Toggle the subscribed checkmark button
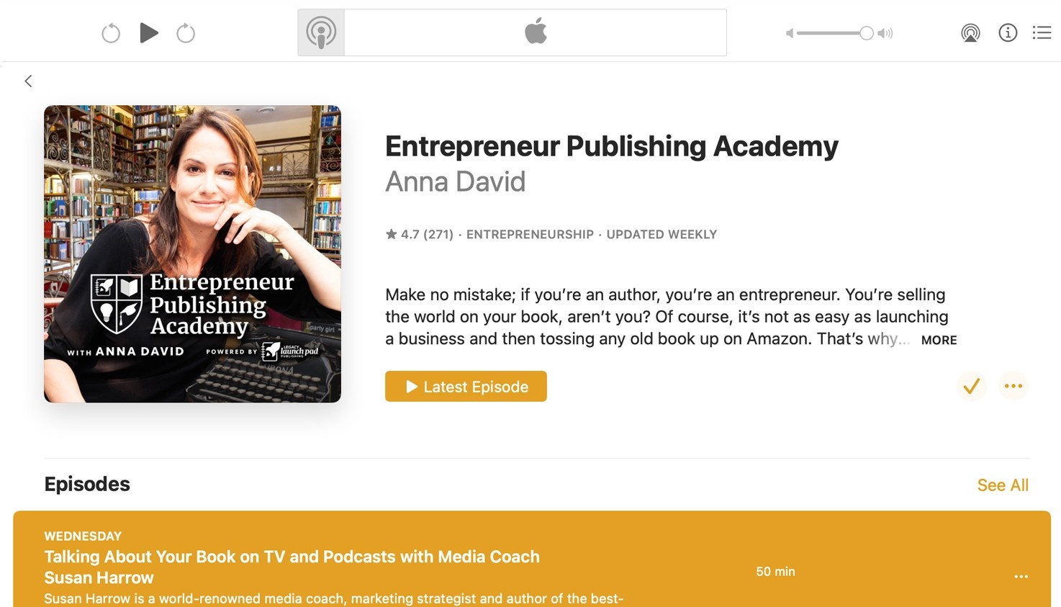Screen dimensions: 1061x607 (x=971, y=387)
